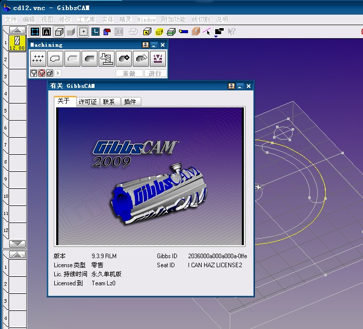Click the grayed stacked shapes icon

[x=133, y=32]
